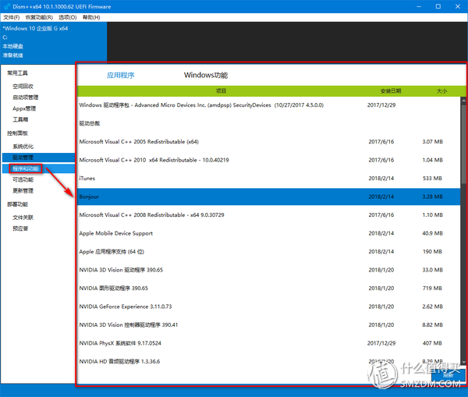Open the 帮助(H) menu

pos(91,17)
